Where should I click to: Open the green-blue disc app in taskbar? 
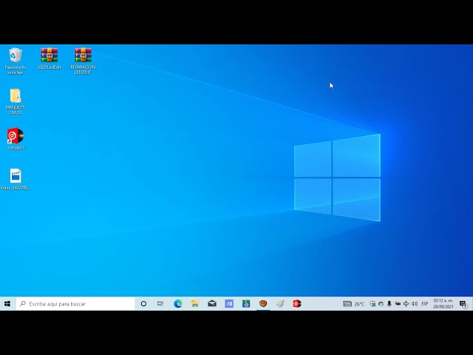246,304
